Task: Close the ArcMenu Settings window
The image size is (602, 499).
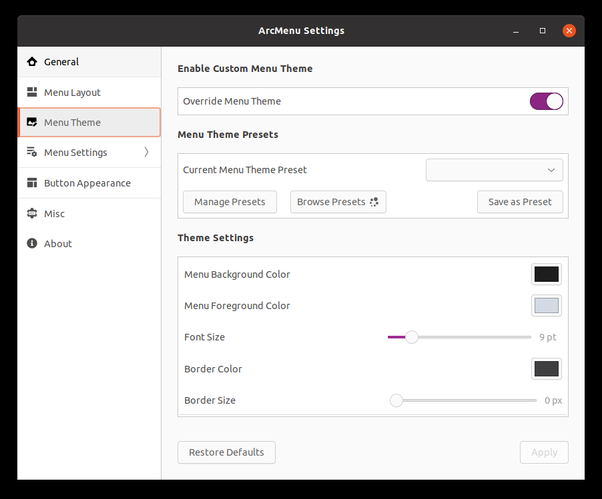Action: click(x=569, y=31)
